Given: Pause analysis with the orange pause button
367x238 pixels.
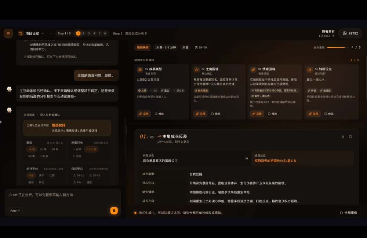Looking at the screenshot, I should pos(114,210).
